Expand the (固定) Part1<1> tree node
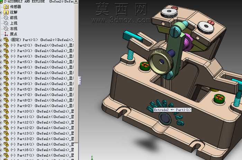Screen dimensions: 242x160 1,40
